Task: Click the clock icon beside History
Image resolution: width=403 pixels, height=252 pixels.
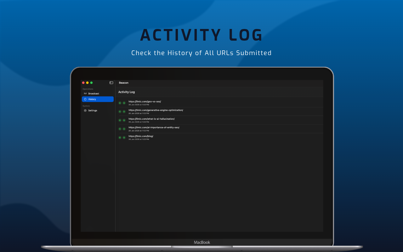Action: click(x=85, y=99)
